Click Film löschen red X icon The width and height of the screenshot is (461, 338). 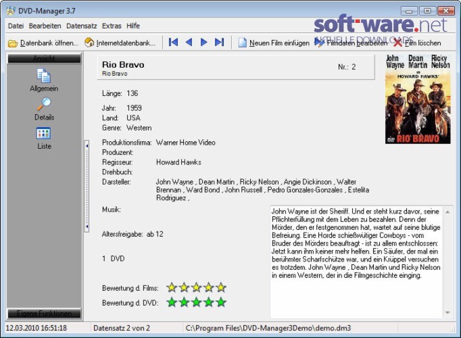click(x=397, y=43)
